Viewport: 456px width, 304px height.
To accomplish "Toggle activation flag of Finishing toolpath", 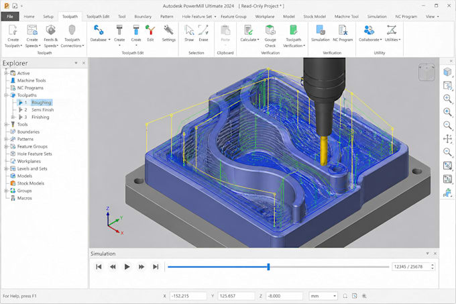I will (20, 117).
